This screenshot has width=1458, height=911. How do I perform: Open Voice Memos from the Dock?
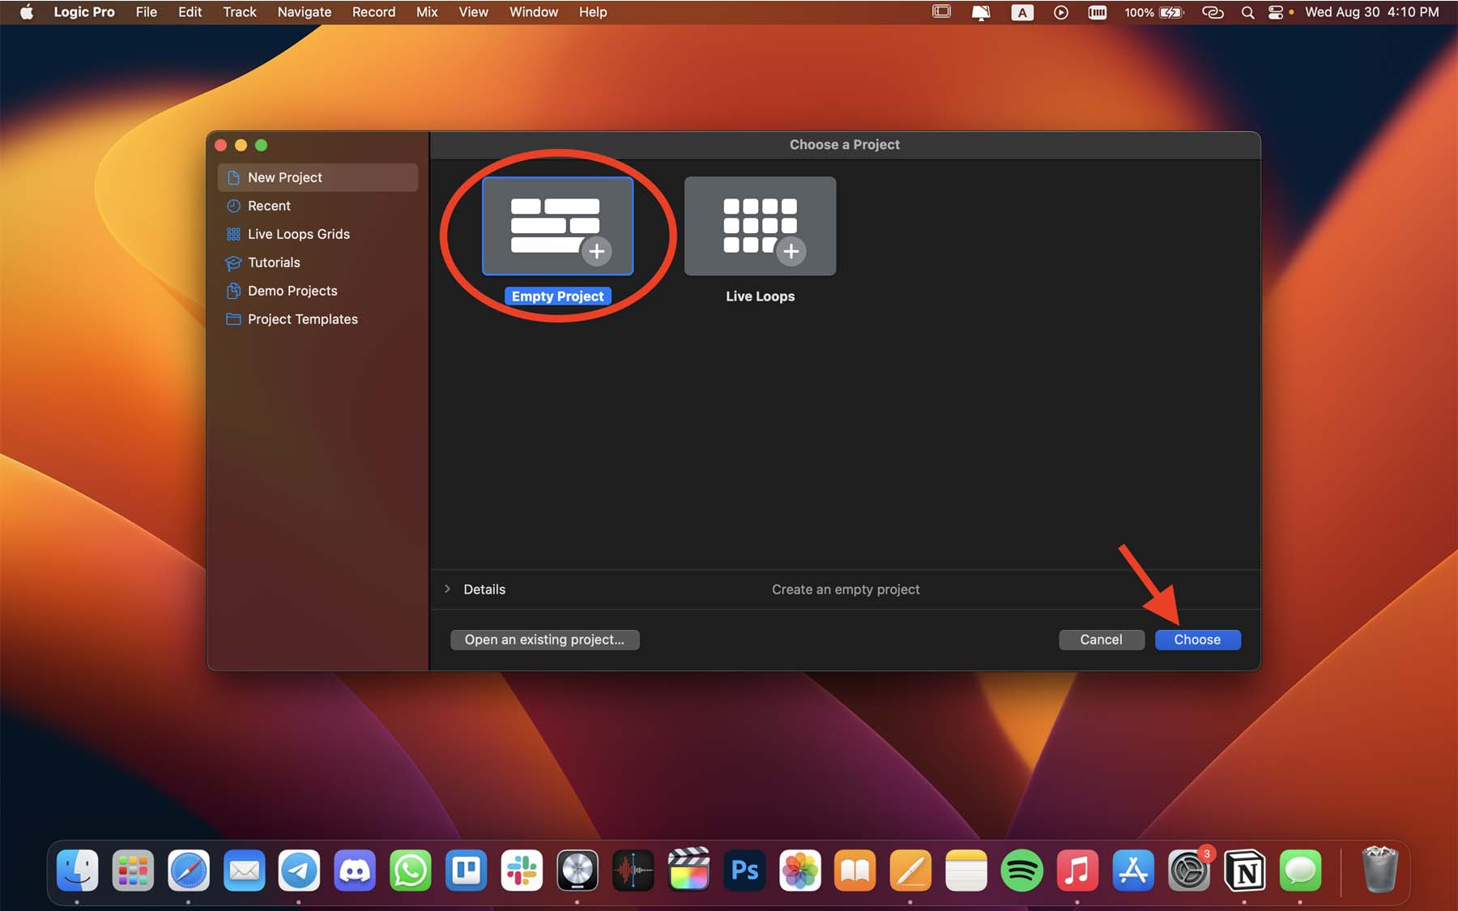633,871
